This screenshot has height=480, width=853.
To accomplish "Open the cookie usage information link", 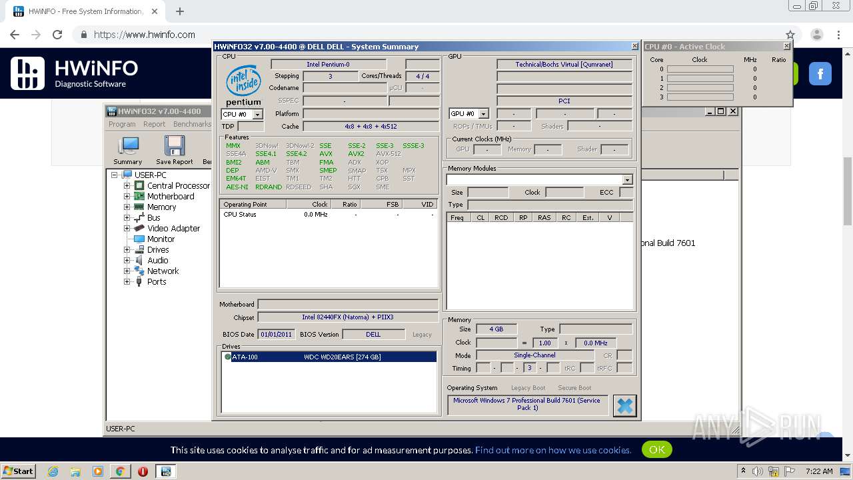I will click(x=553, y=450).
